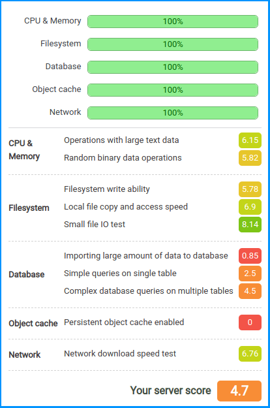Click the Database 100% progress bar

173,67
